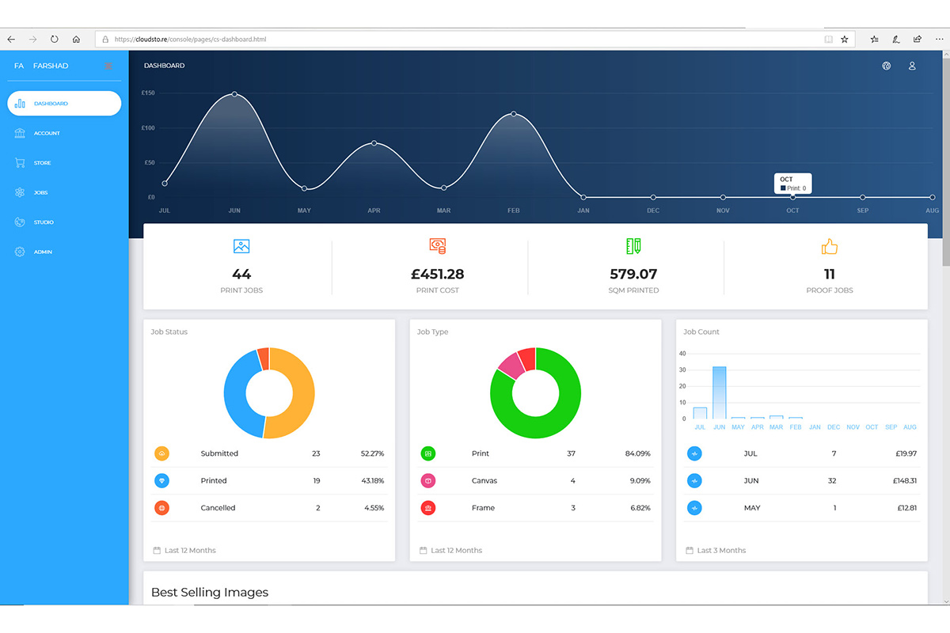Open the globe language icon in header

click(x=887, y=66)
